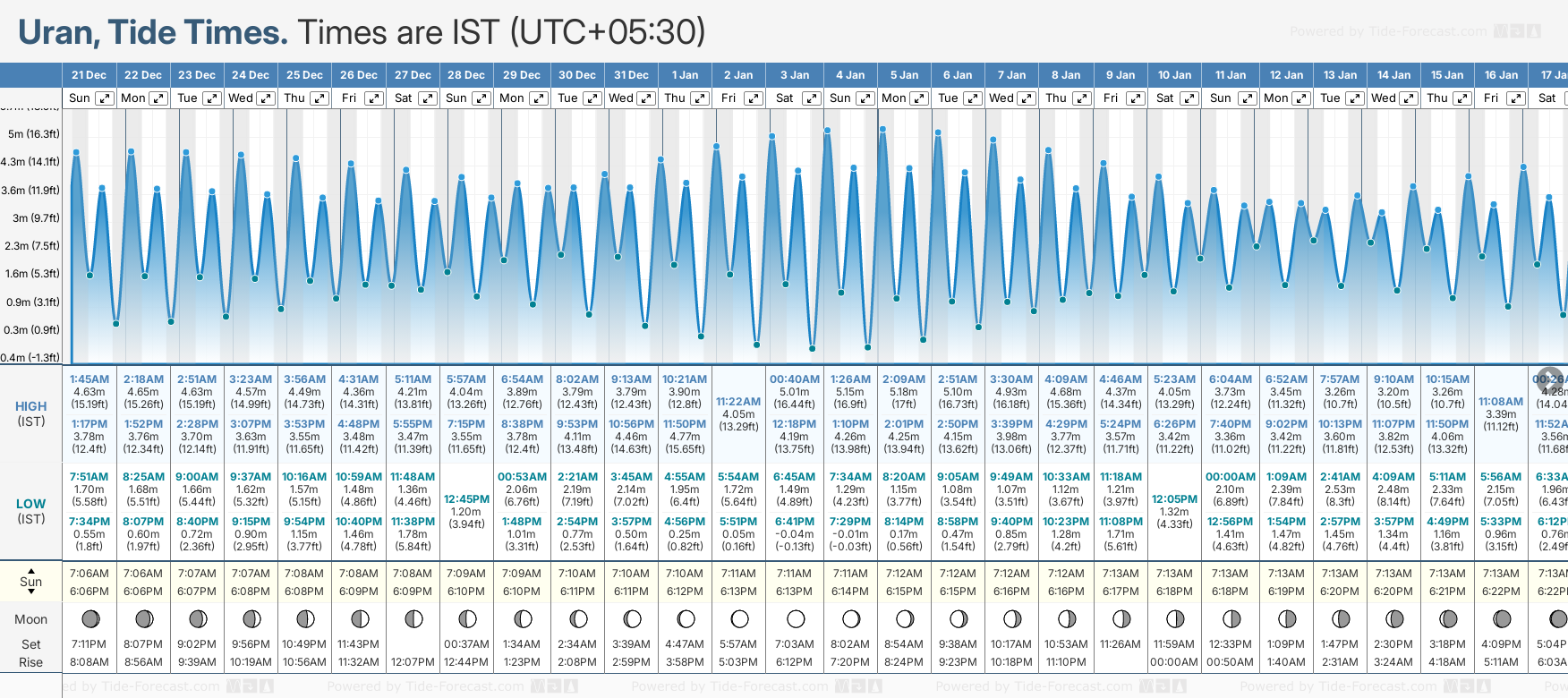Click the down arrow below Sun label
Image resolution: width=1568 pixels, height=698 pixels.
click(x=31, y=593)
